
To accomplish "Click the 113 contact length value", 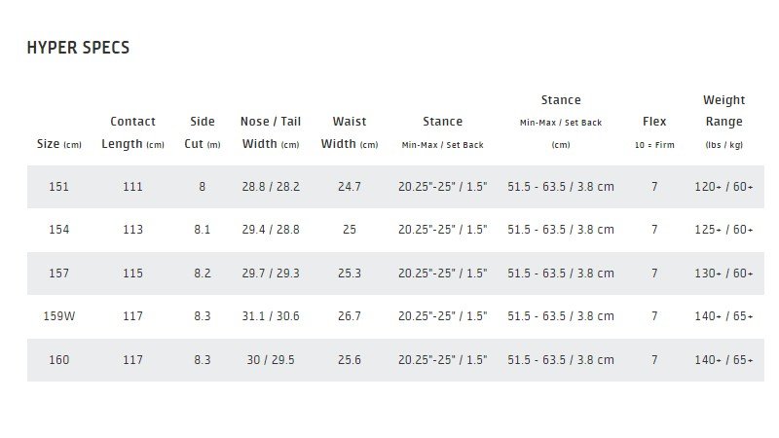I will [x=132, y=230].
